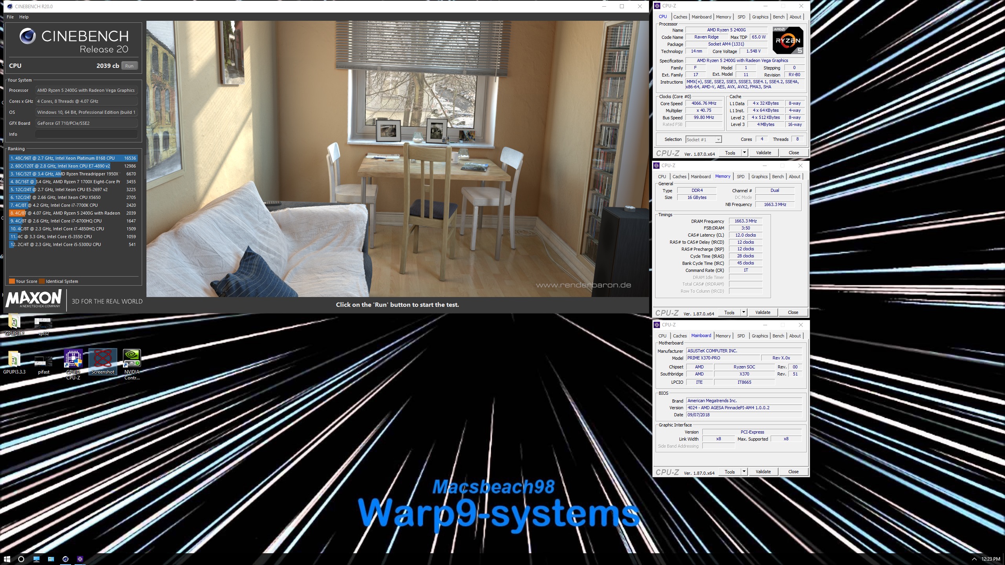The height and width of the screenshot is (565, 1005).
Task: Open the Caches tab in the top CPU-Z window
Action: 680,17
